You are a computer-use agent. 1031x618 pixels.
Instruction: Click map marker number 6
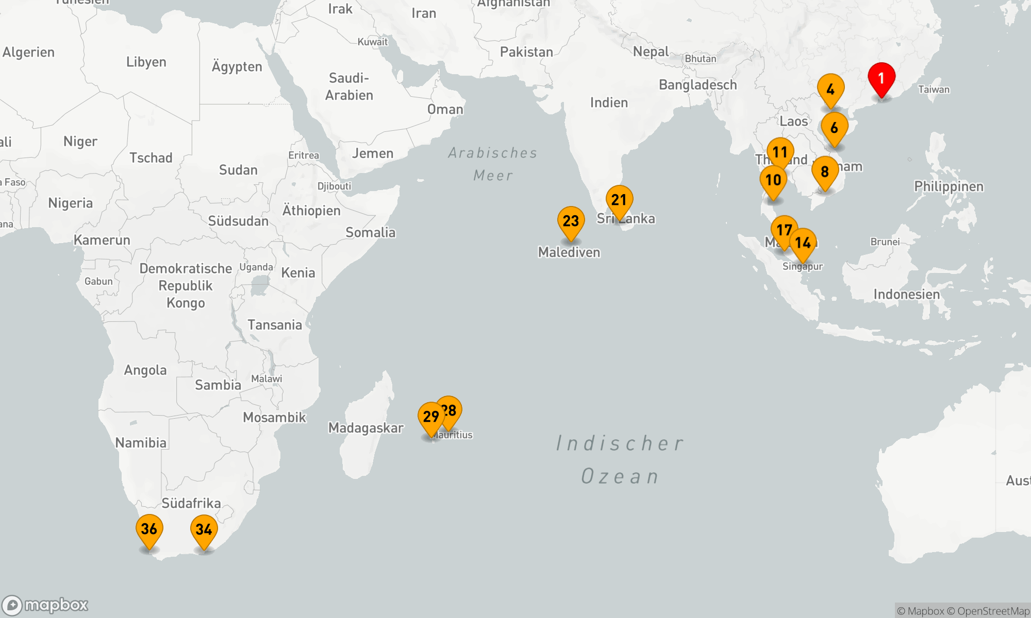coord(834,127)
